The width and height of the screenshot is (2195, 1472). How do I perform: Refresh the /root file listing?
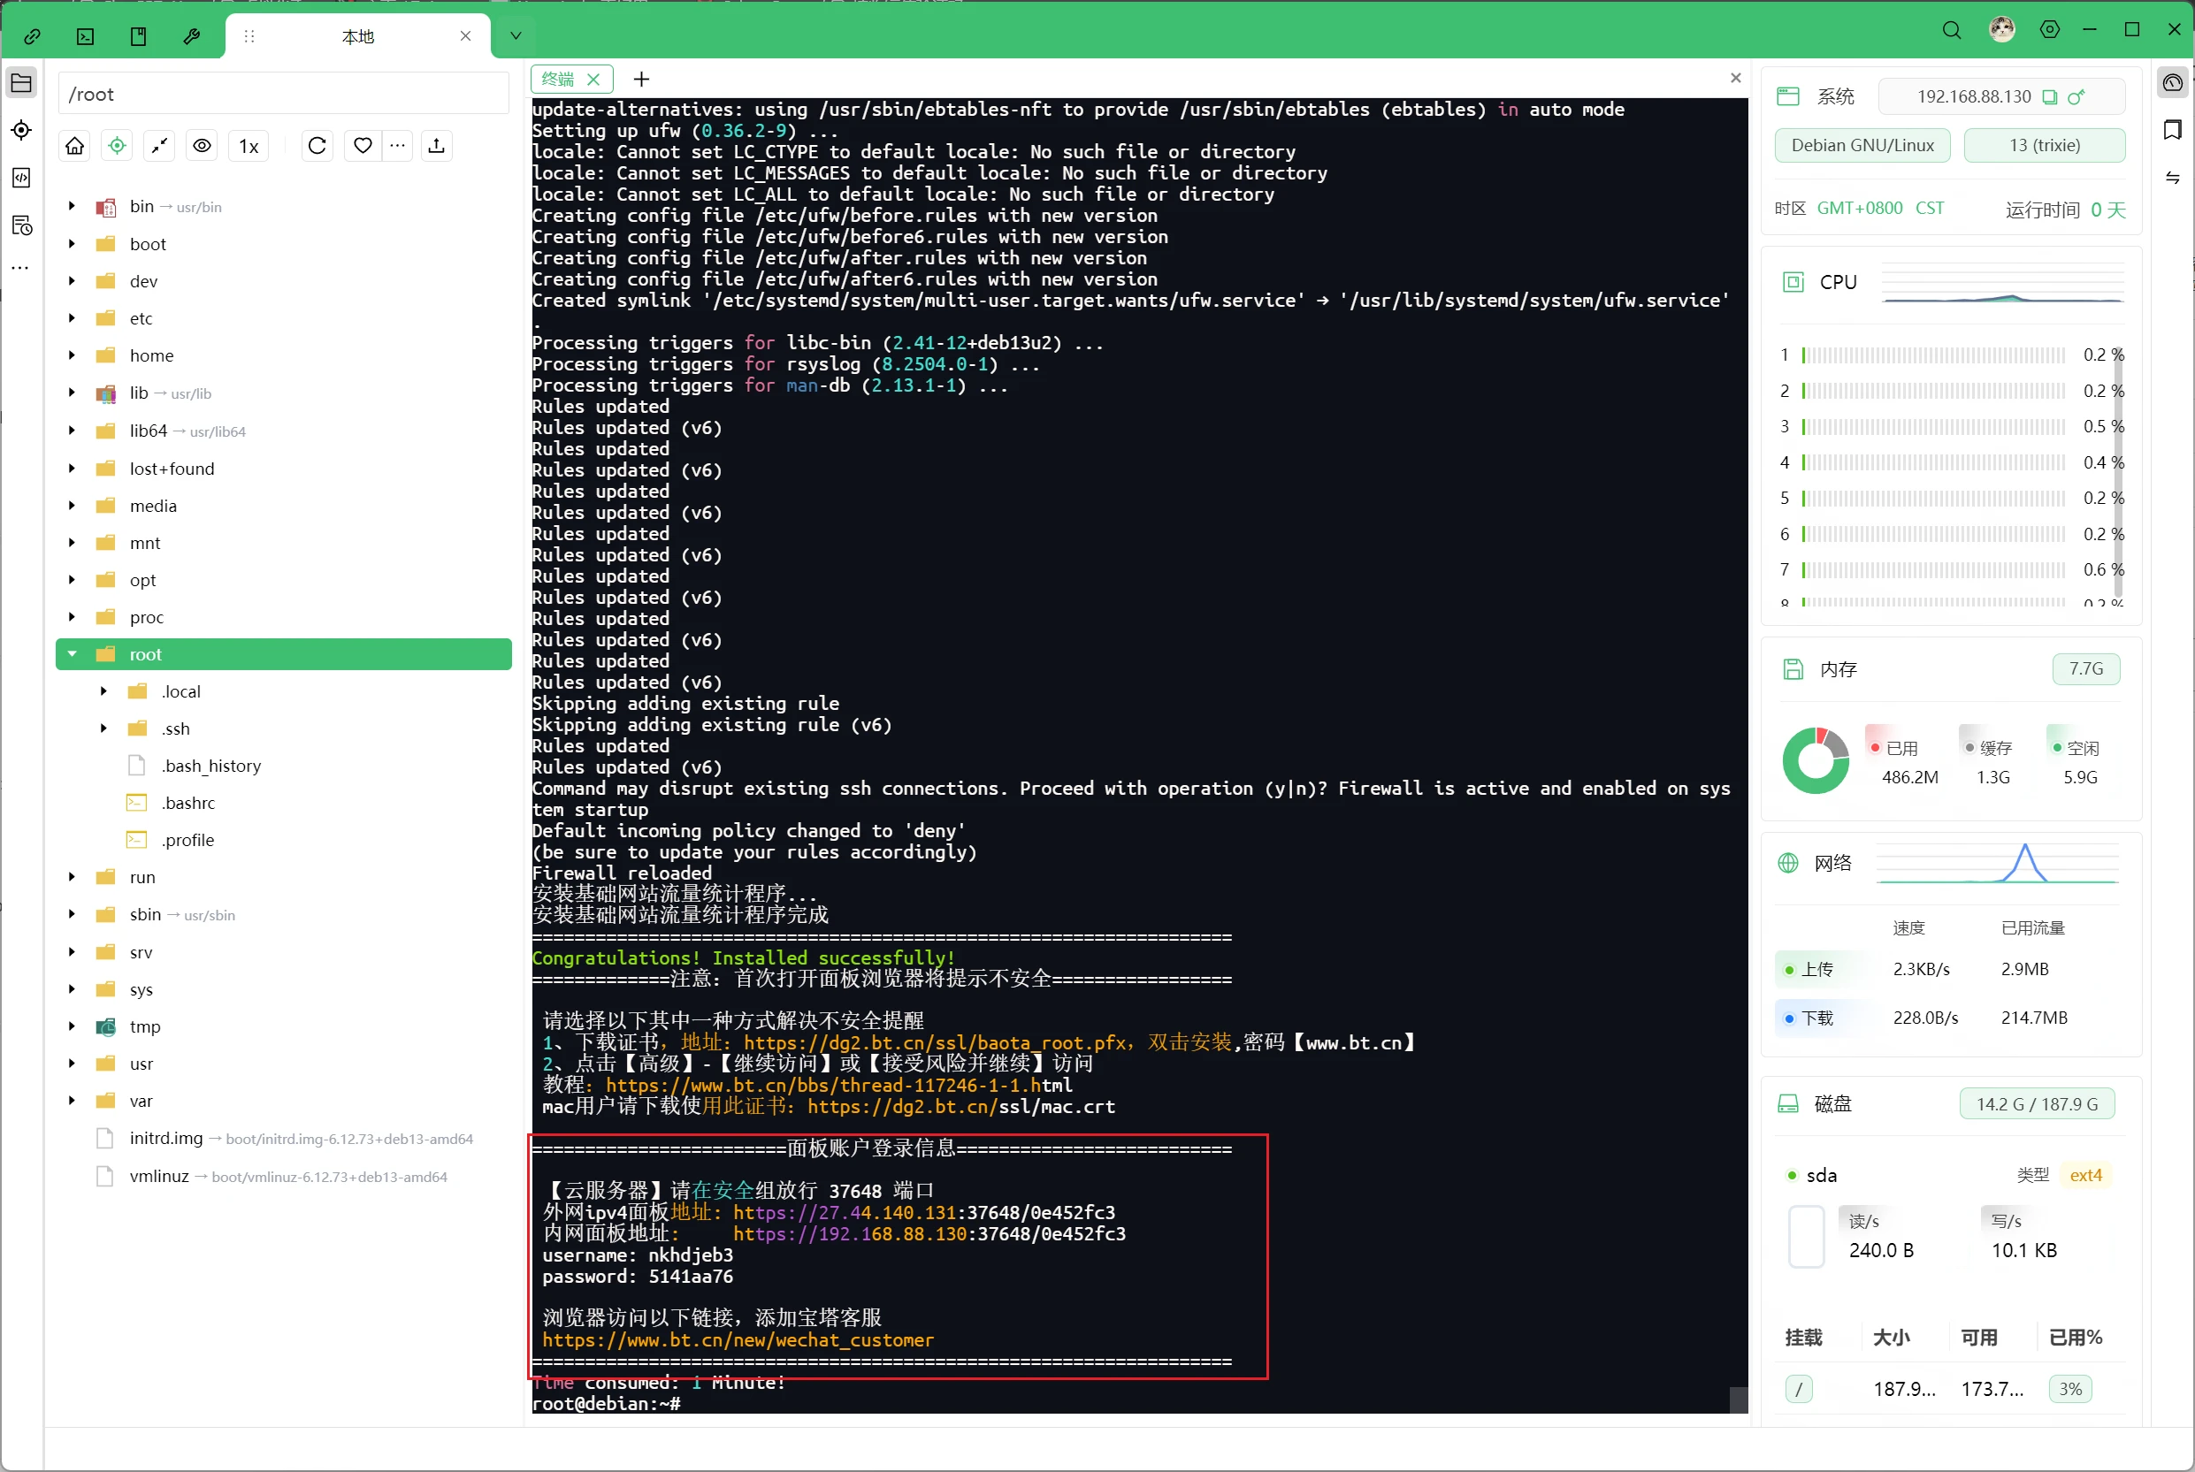tap(317, 146)
